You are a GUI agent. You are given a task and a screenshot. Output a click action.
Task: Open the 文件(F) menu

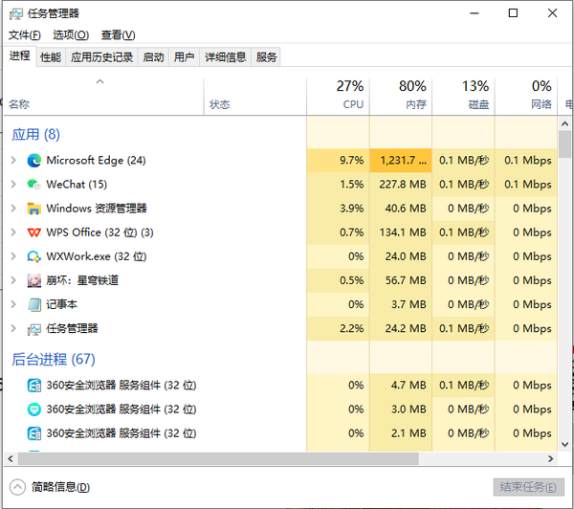point(25,35)
